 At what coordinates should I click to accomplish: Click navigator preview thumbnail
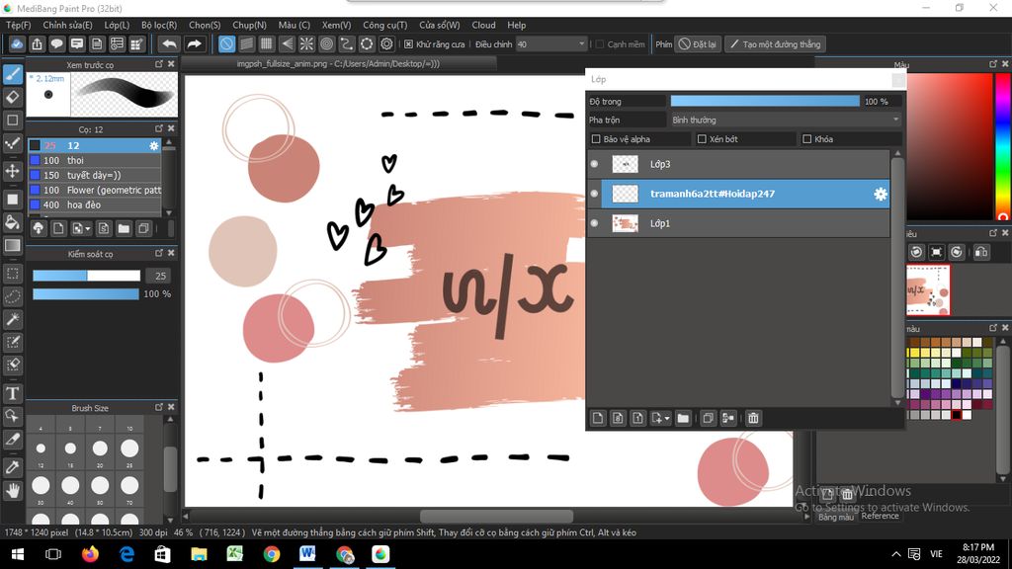point(928,289)
